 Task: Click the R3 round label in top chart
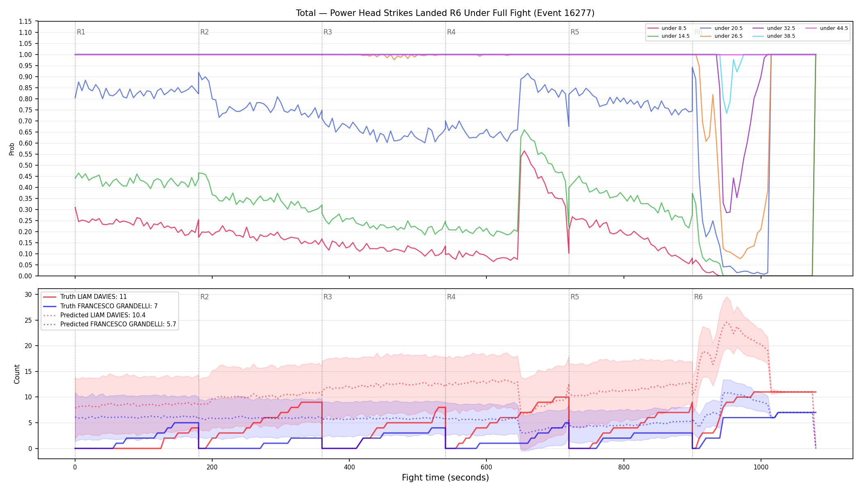(x=328, y=32)
